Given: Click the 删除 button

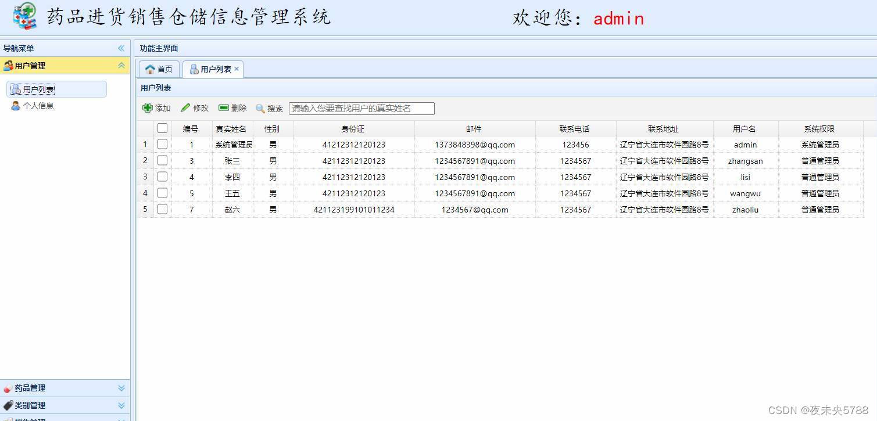Looking at the screenshot, I should [x=232, y=108].
